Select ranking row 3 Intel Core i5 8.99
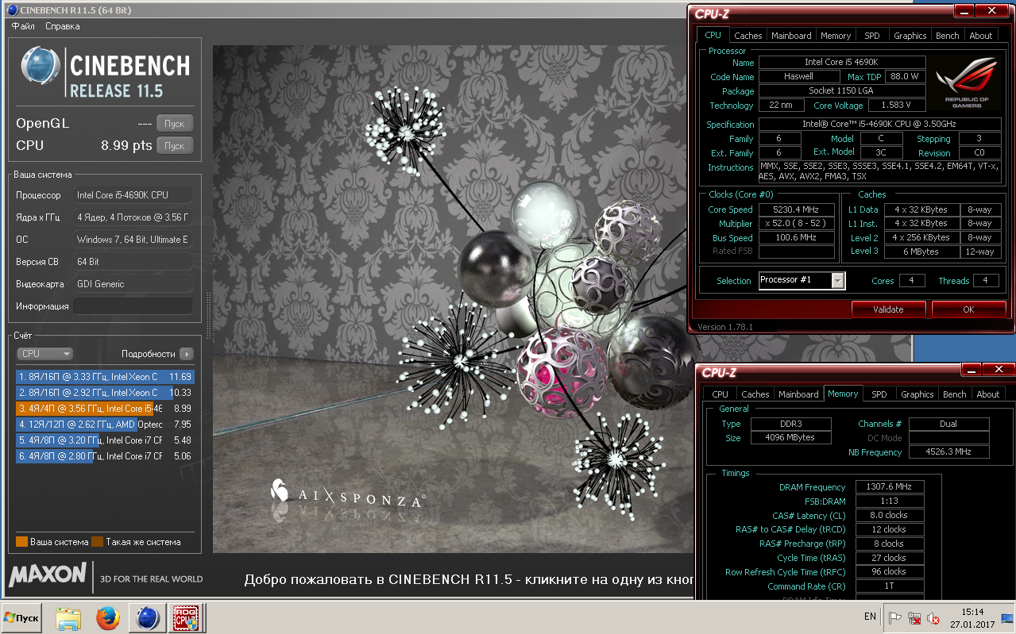 point(105,409)
